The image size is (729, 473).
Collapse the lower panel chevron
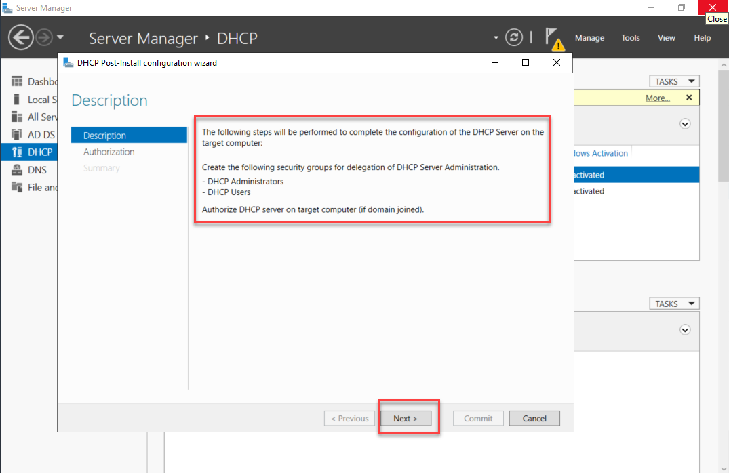[x=685, y=330]
